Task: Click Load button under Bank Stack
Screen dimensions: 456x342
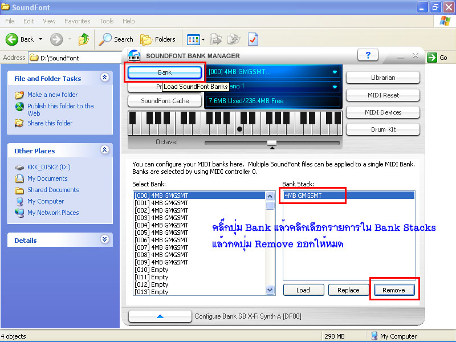Action: coord(303,290)
